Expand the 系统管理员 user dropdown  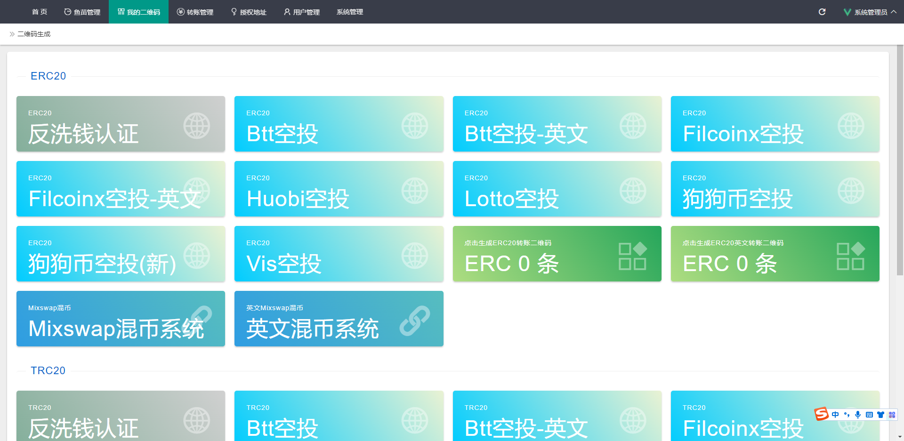(870, 12)
